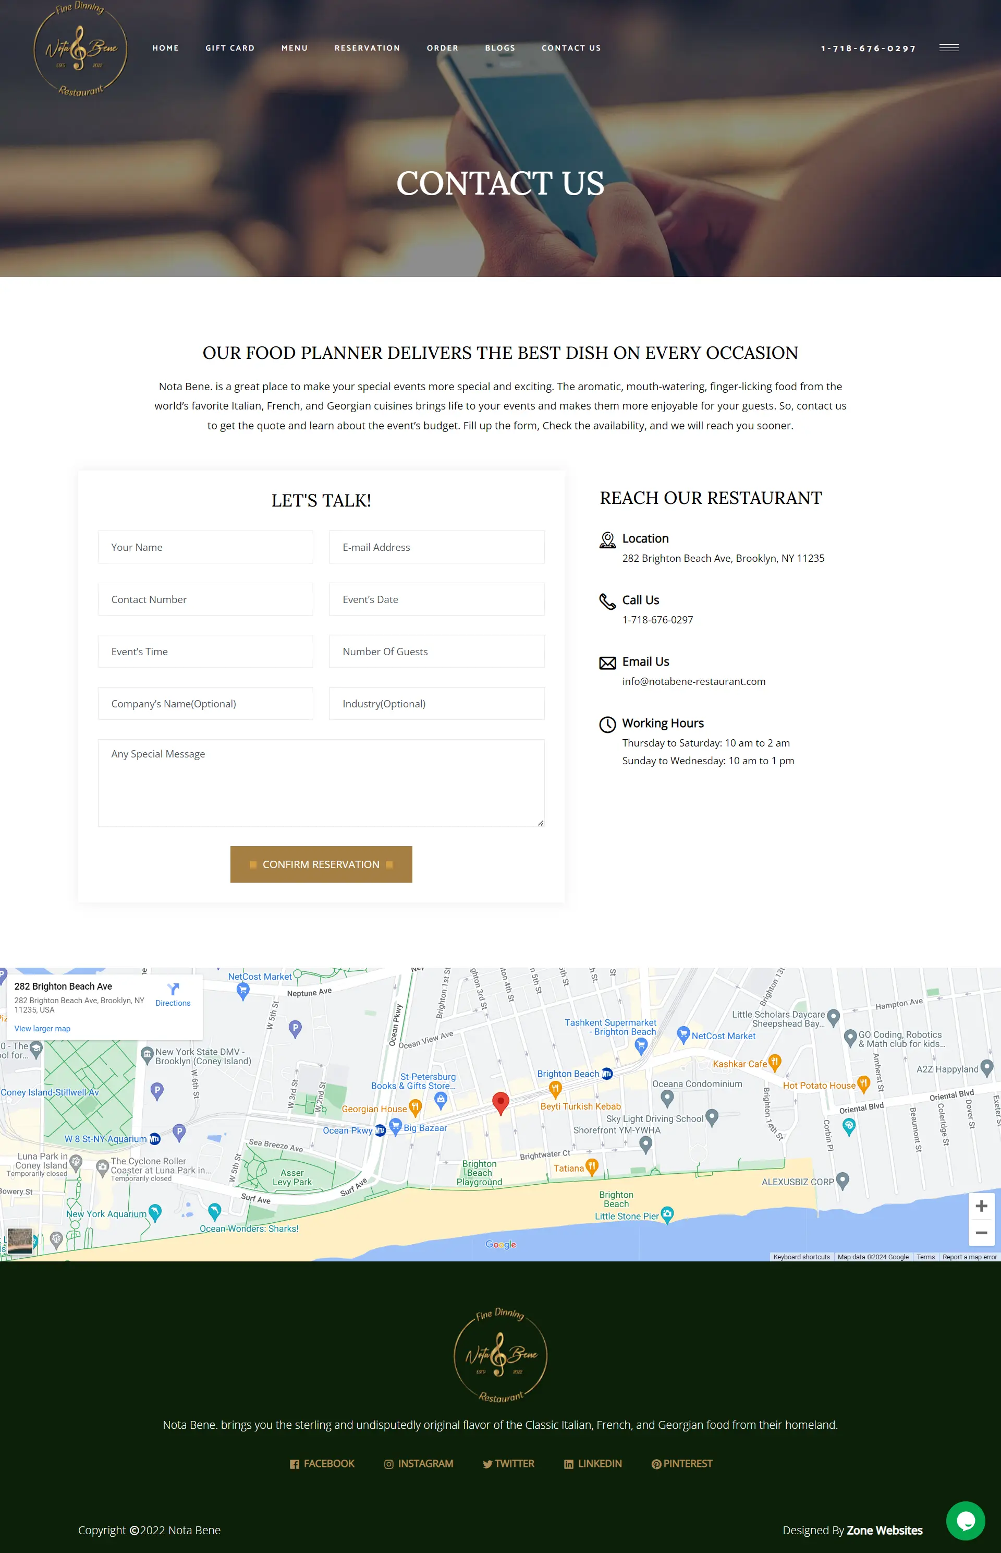Viewport: 1001px width, 1553px height.
Task: Zoom in on the map
Action: (981, 1206)
